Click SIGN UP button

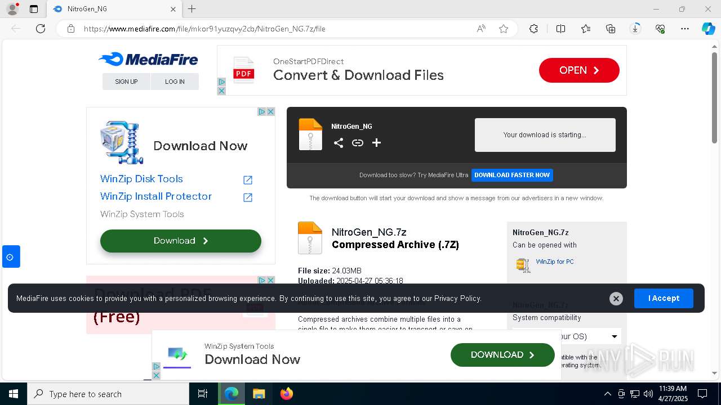tap(126, 82)
